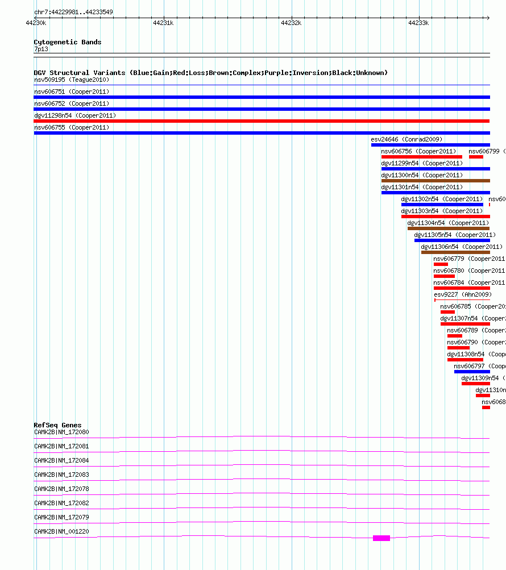
Task: Select the blue nsv606797 gain bar
Action: click(x=472, y=372)
